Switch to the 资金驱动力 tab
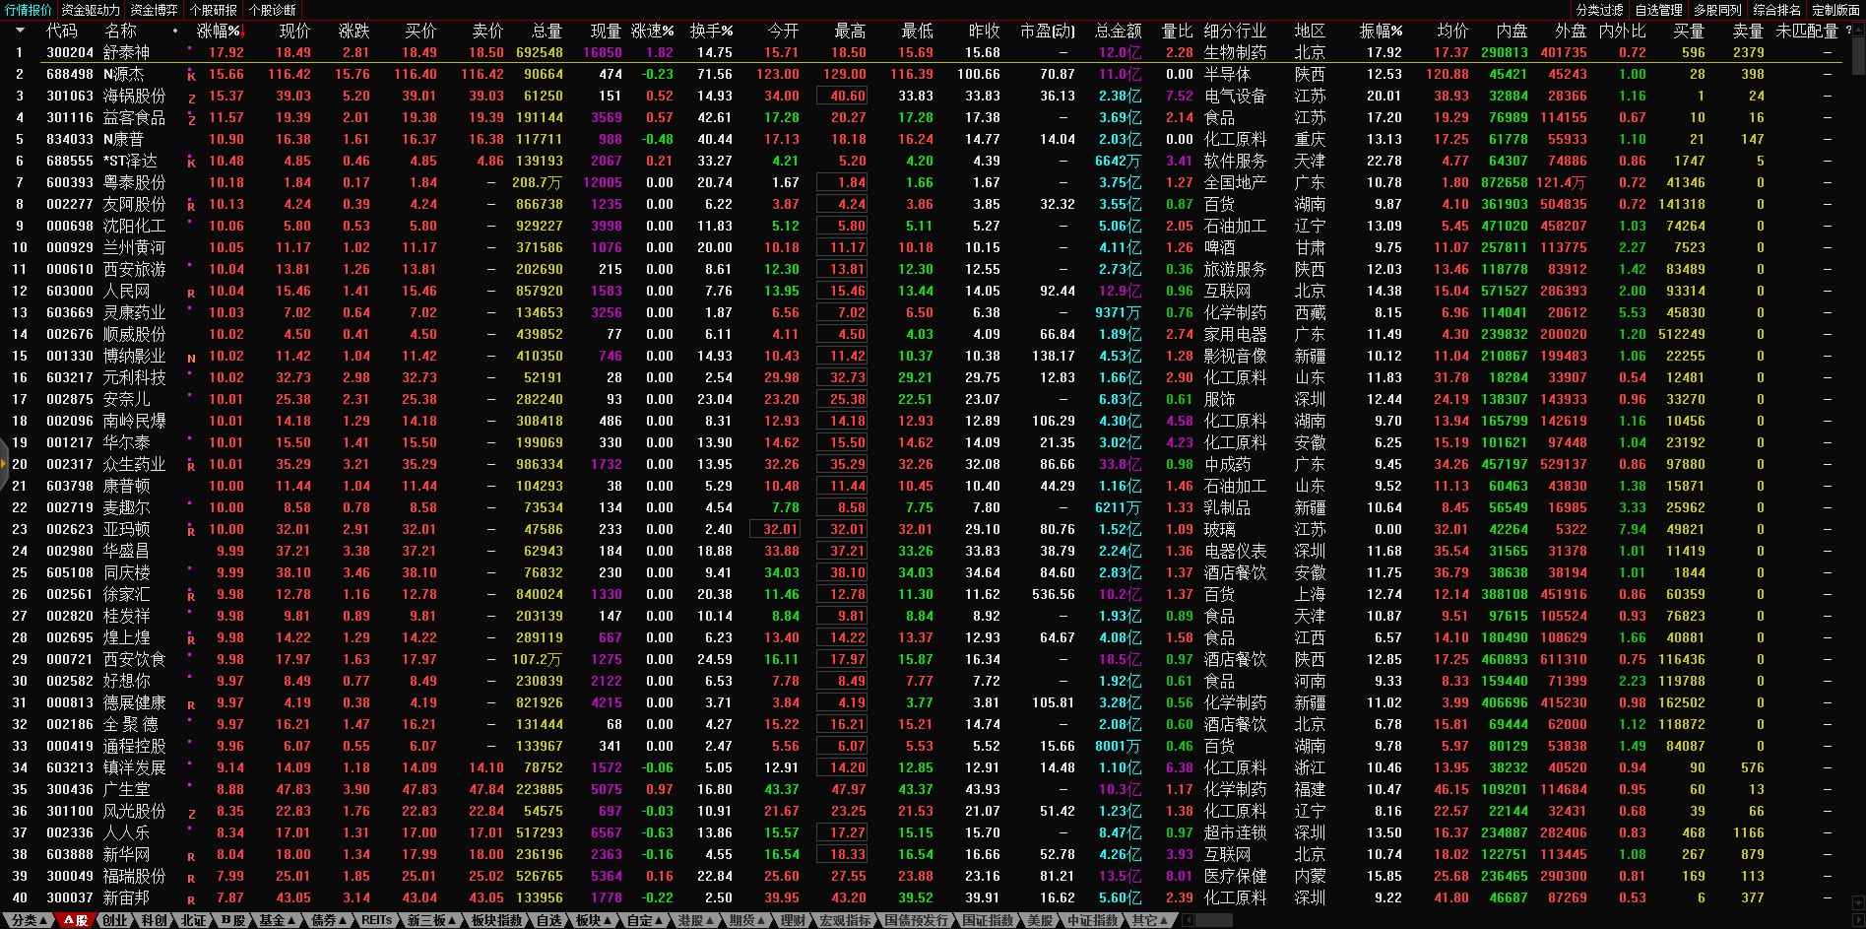Viewport: 1866px width, 929px height. [91, 10]
